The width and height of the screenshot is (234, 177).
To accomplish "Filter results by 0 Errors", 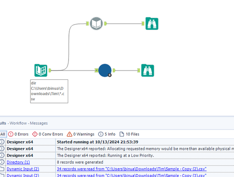I will point(18,134).
